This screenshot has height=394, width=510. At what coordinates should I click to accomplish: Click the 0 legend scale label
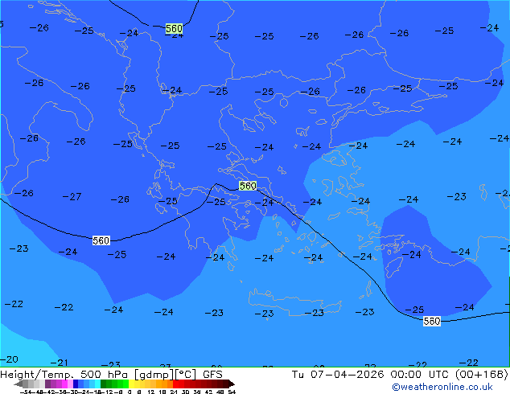130,392
